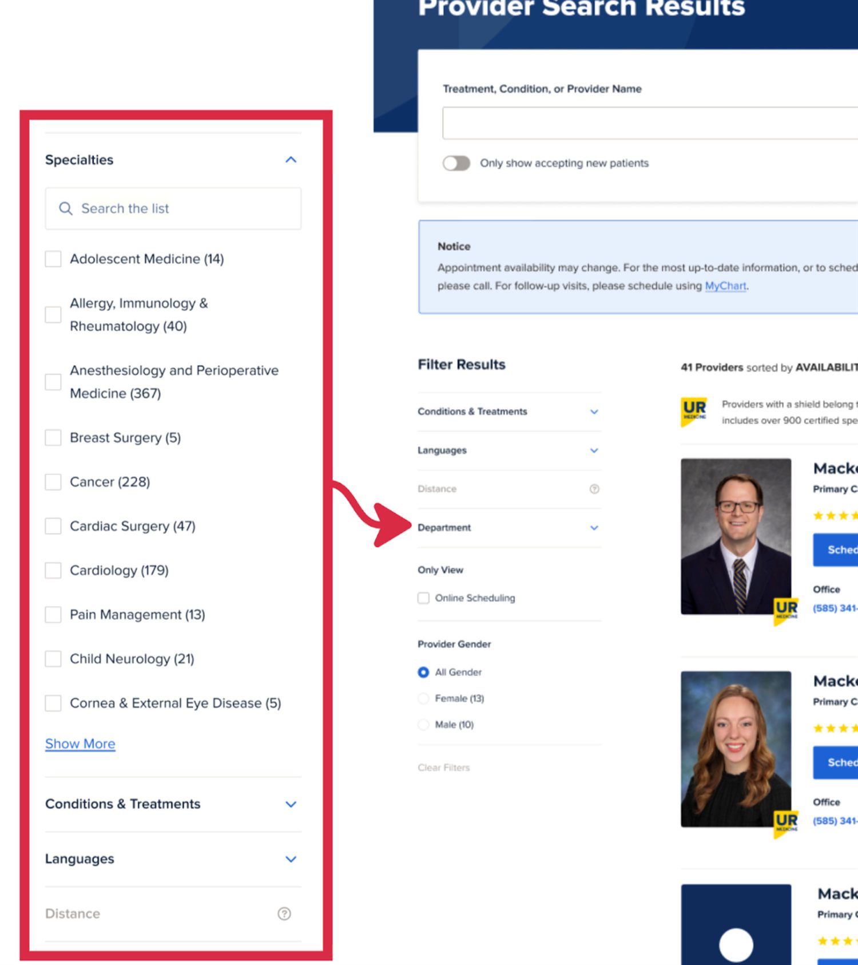
Task: Call the first provider's (585) office number
Action: (835, 608)
